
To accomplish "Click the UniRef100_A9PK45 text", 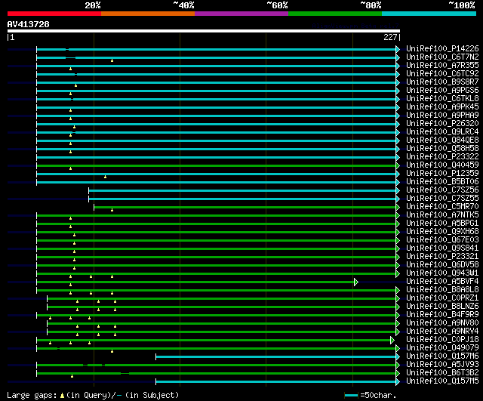I will coord(442,107).
